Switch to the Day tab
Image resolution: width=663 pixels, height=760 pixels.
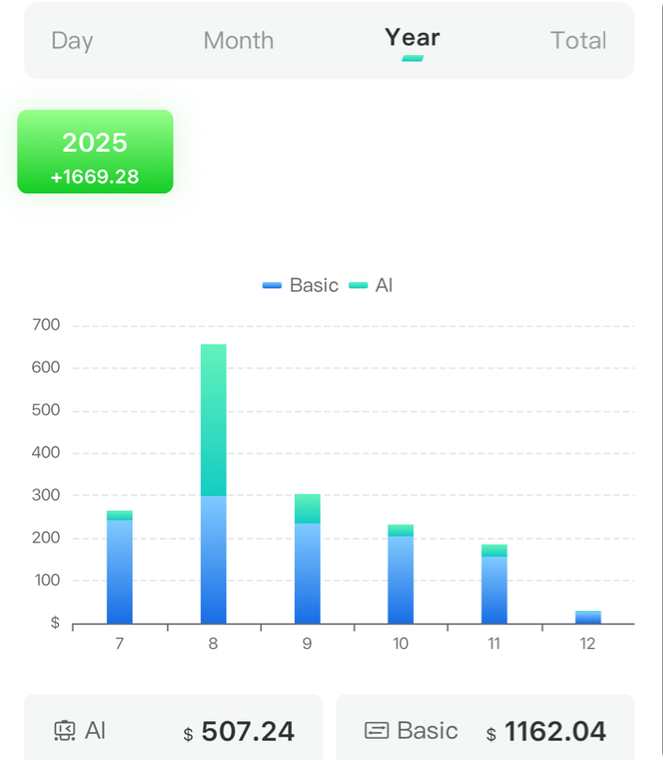coord(72,41)
